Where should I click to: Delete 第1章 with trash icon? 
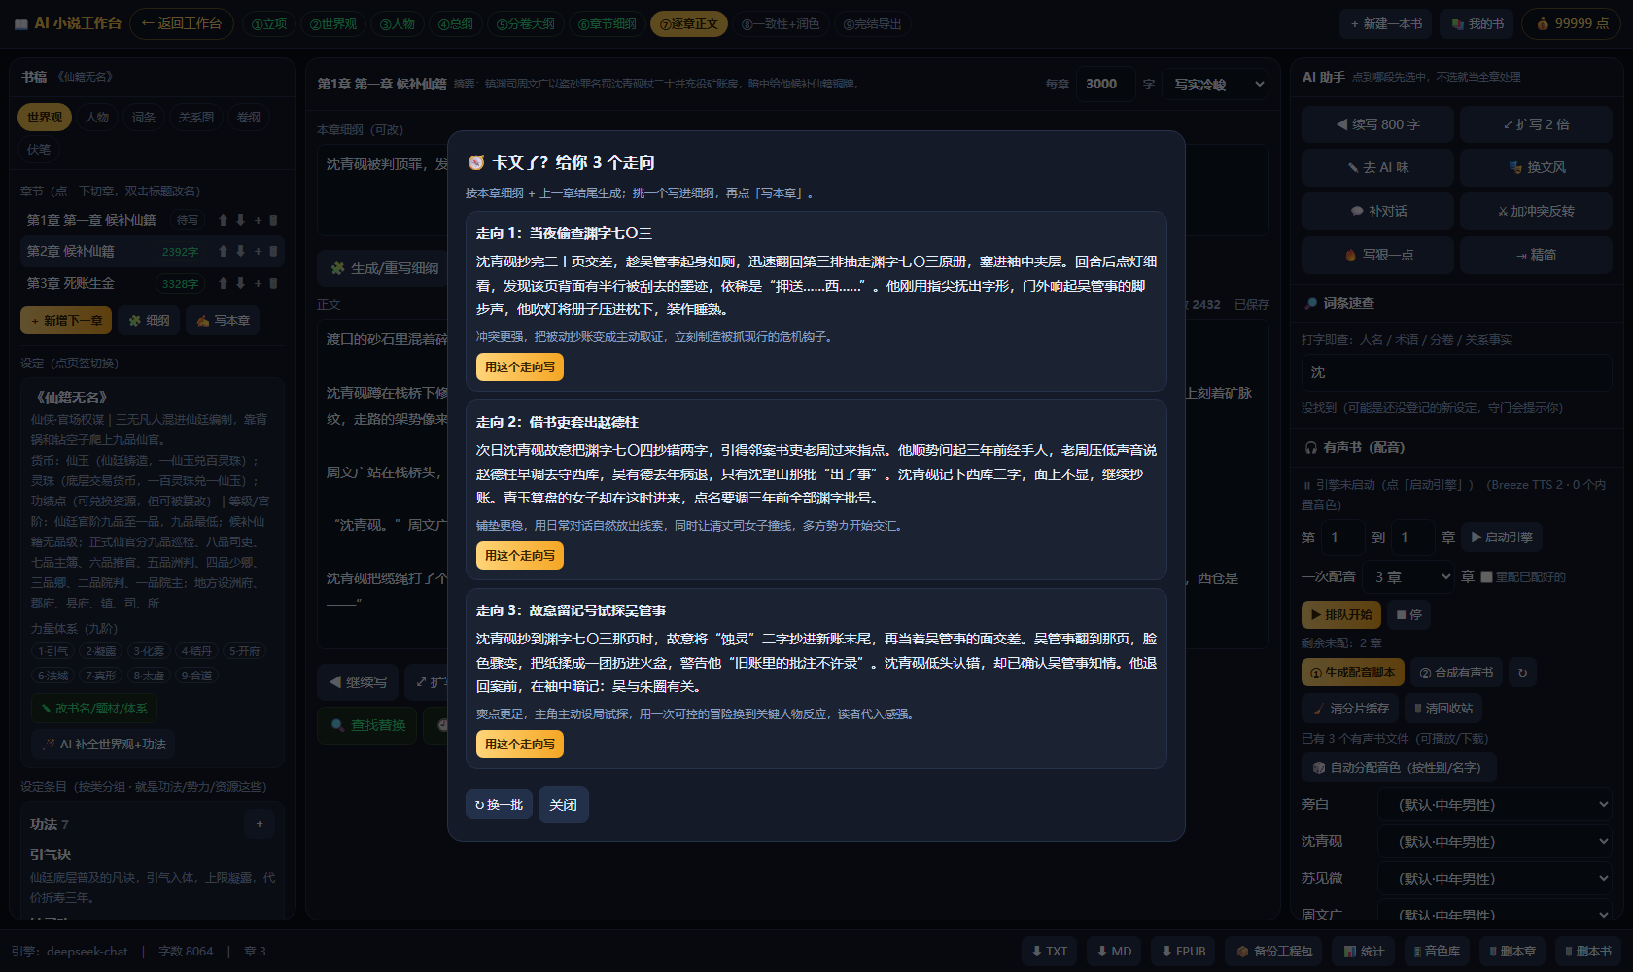tap(273, 220)
